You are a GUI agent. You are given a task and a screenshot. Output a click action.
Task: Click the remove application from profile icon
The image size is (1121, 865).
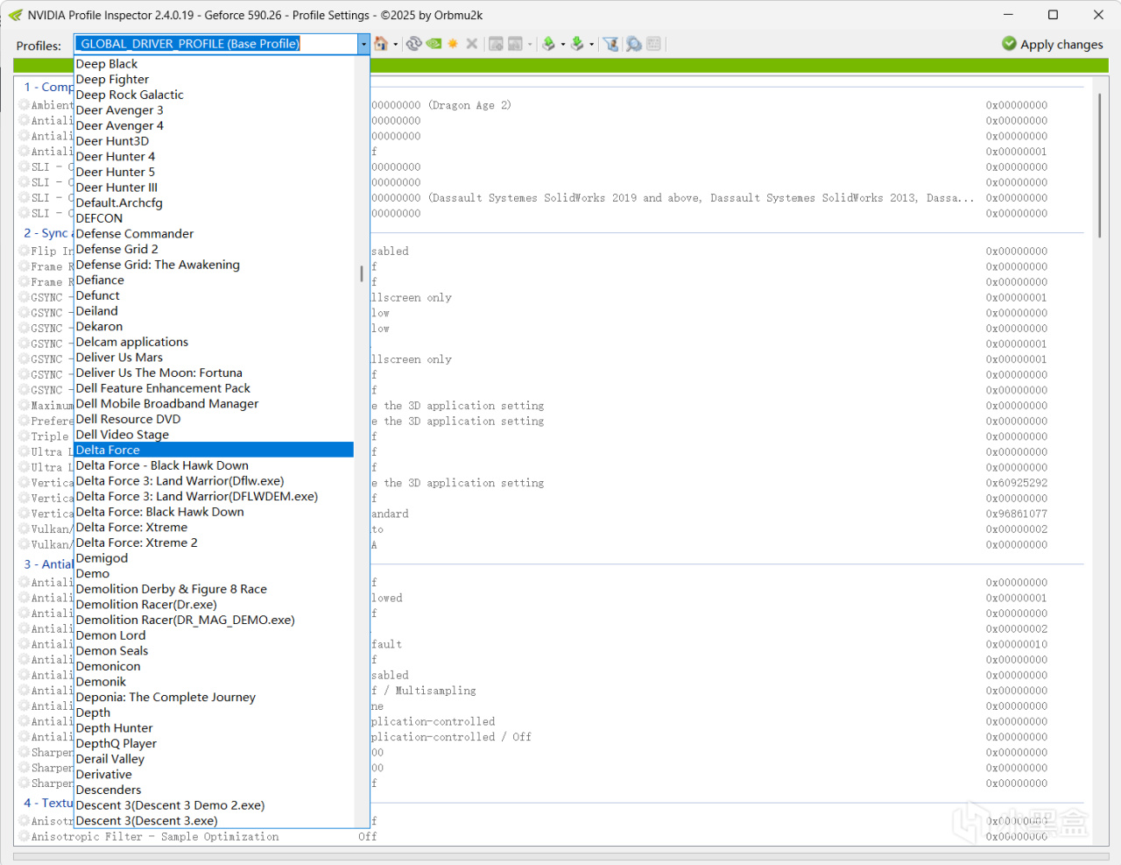pyautogui.click(x=515, y=44)
